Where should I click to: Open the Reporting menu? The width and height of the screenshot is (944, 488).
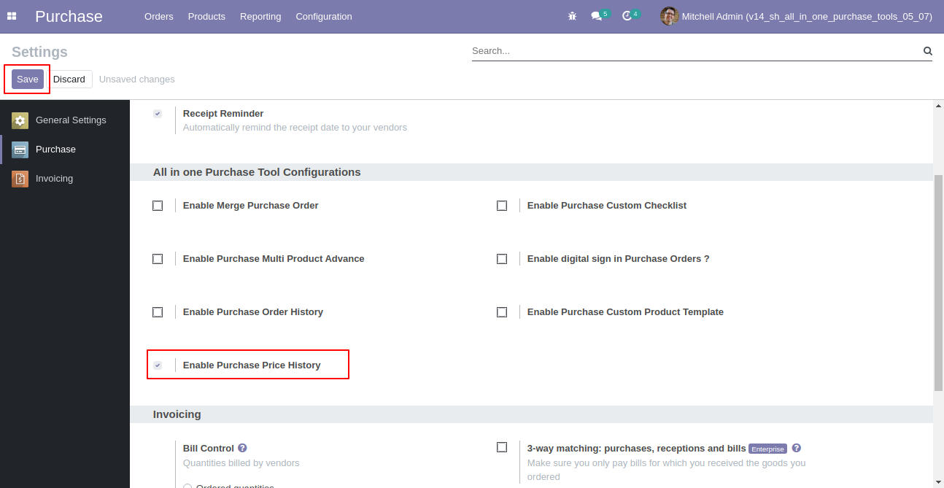point(260,16)
